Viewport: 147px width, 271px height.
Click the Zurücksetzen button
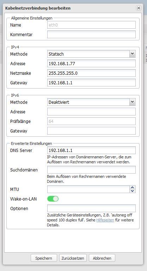coord(73,258)
